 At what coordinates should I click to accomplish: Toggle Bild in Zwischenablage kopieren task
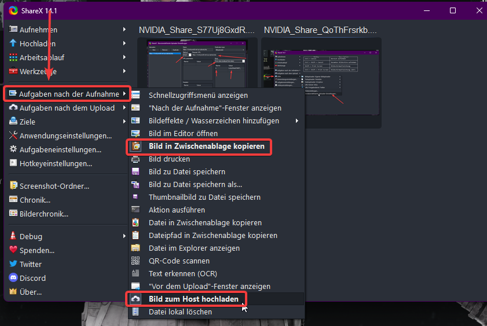[x=206, y=146]
